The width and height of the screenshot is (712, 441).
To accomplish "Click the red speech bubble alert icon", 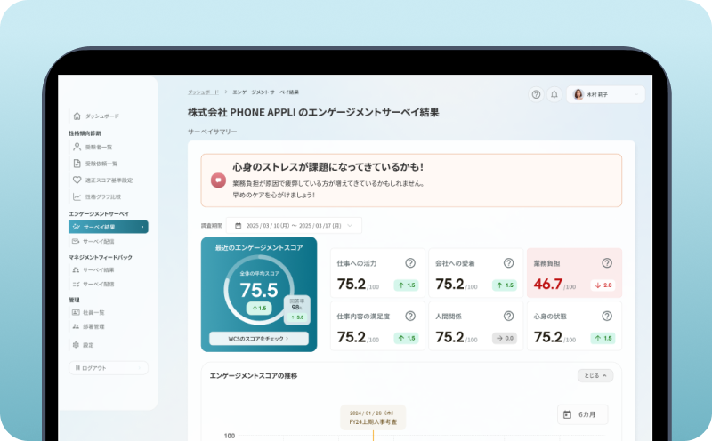I will (x=218, y=180).
